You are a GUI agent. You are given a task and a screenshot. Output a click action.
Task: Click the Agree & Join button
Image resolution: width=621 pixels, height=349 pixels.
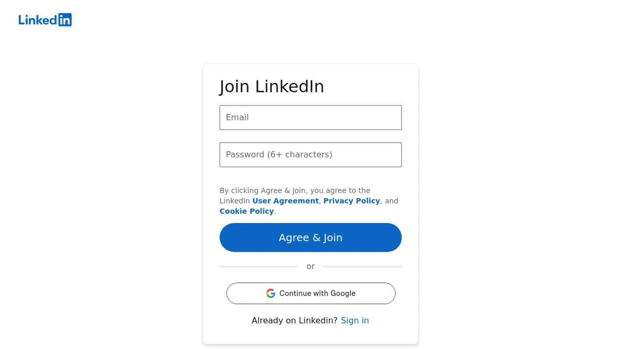[x=310, y=237]
